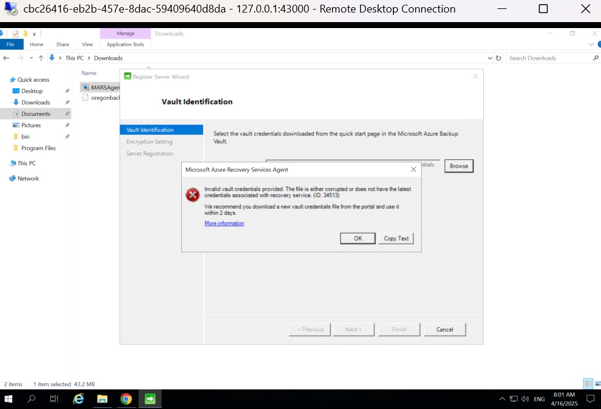Open Pictures in the navigation pane
The image size is (601, 409).
point(30,125)
